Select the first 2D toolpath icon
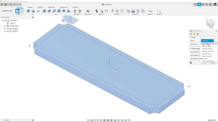Screen dimensions: 218x122 click(x=28, y=11)
